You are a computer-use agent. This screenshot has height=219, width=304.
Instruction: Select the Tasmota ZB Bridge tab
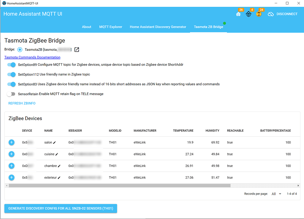click(208, 27)
